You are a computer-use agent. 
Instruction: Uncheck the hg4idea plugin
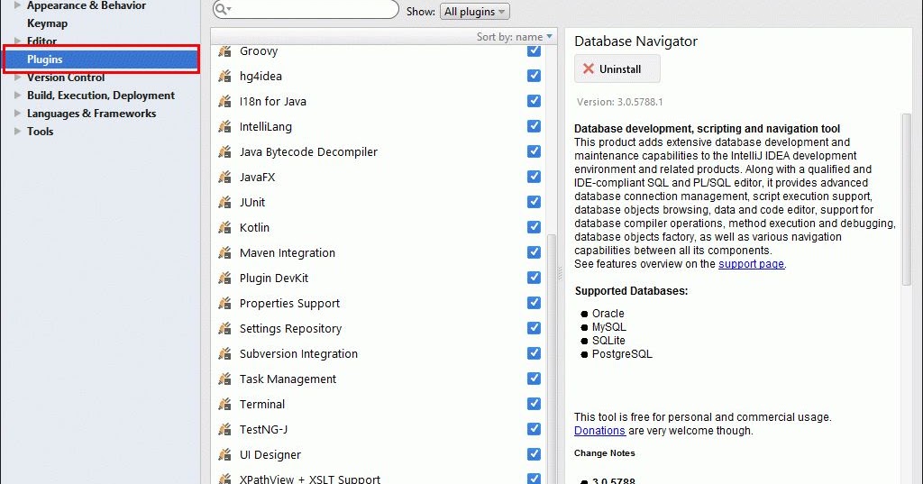tap(534, 76)
